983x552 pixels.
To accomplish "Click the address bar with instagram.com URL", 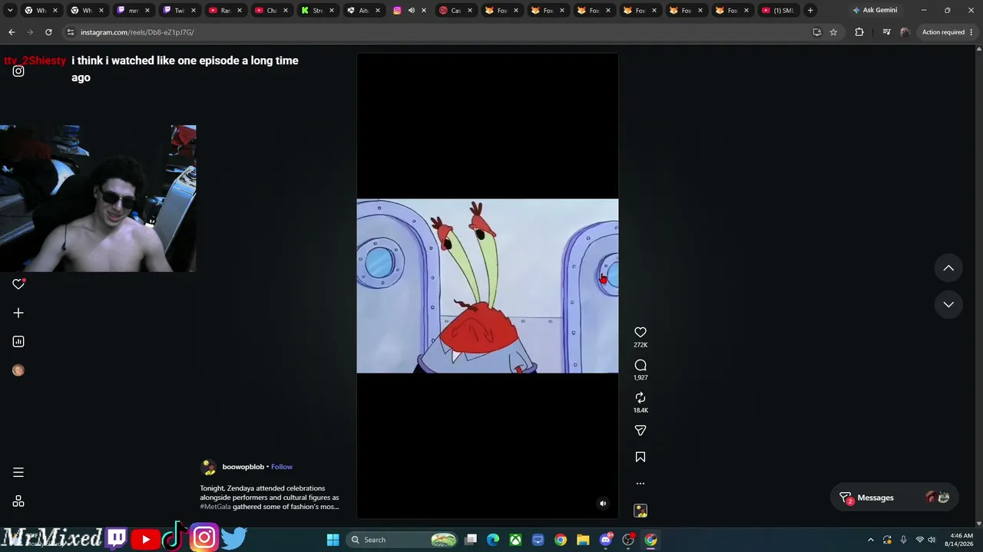I will [x=438, y=32].
